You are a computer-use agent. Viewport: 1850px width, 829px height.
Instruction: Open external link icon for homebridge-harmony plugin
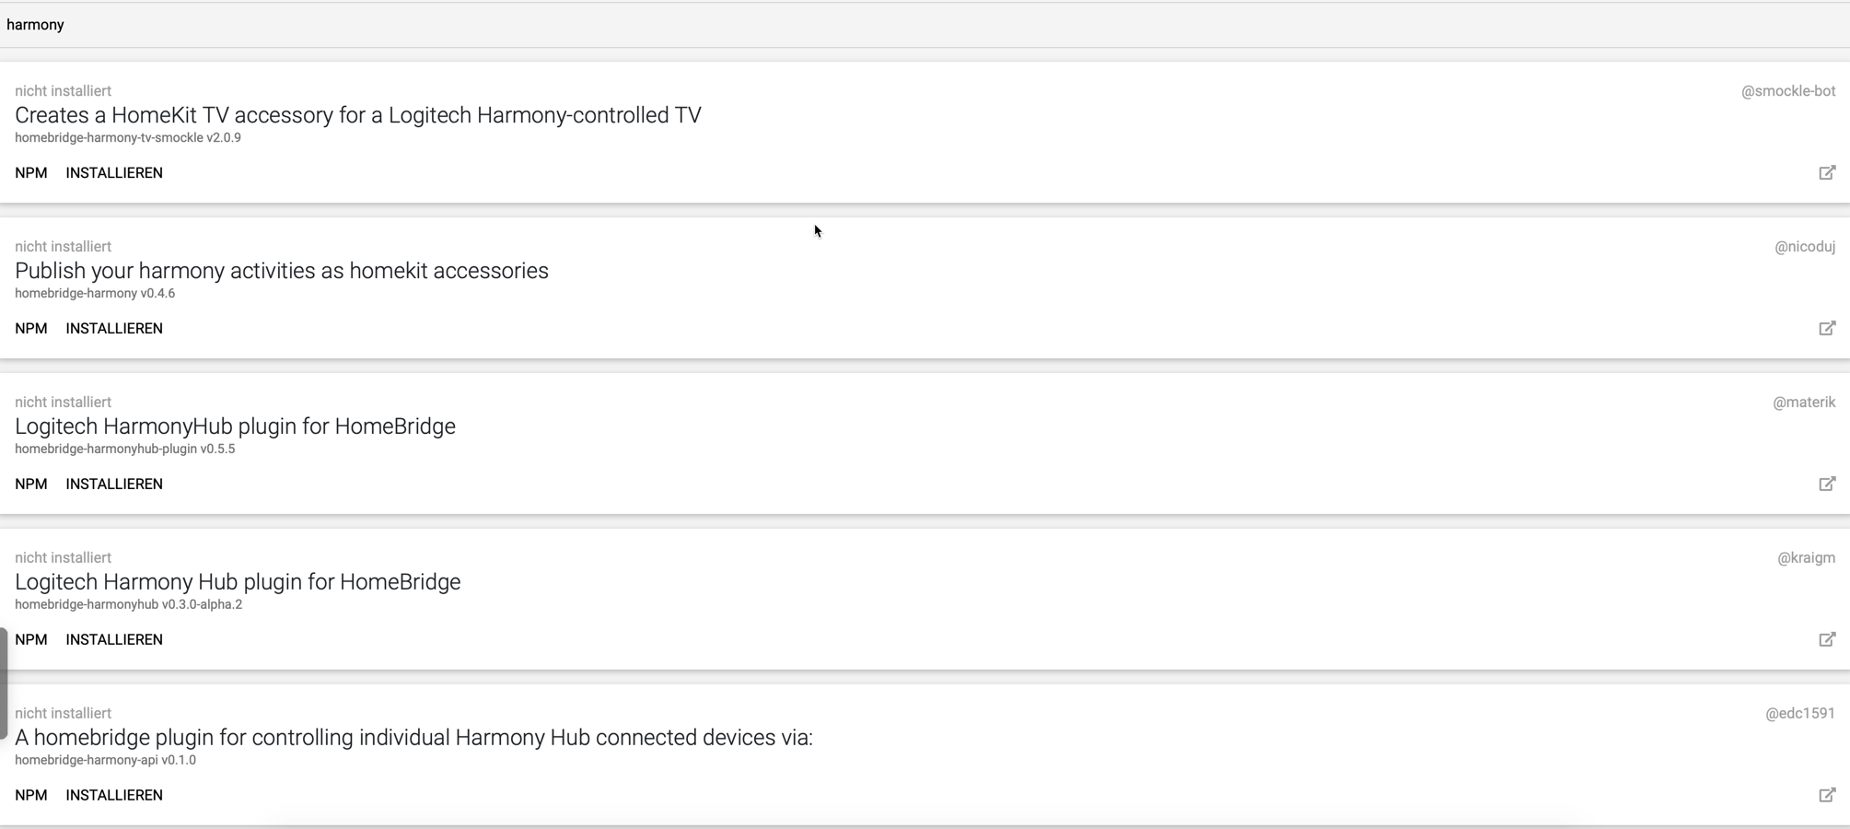[x=1827, y=329]
